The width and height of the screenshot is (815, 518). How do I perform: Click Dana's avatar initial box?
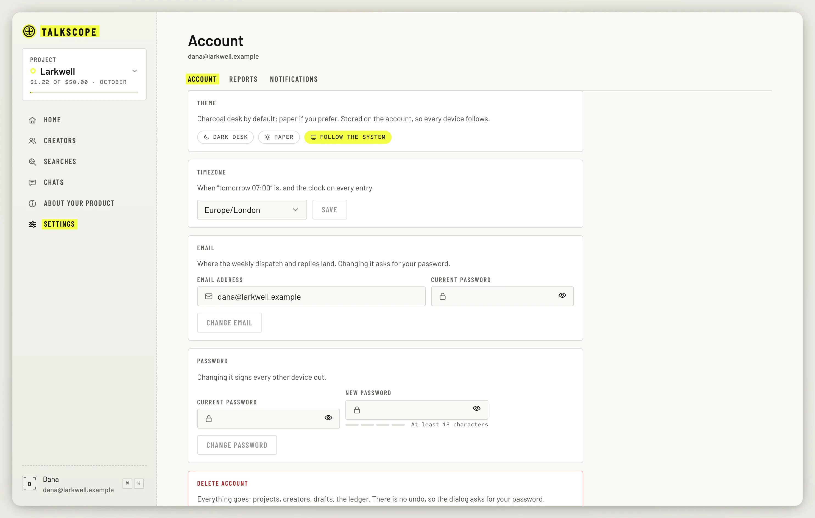click(29, 483)
